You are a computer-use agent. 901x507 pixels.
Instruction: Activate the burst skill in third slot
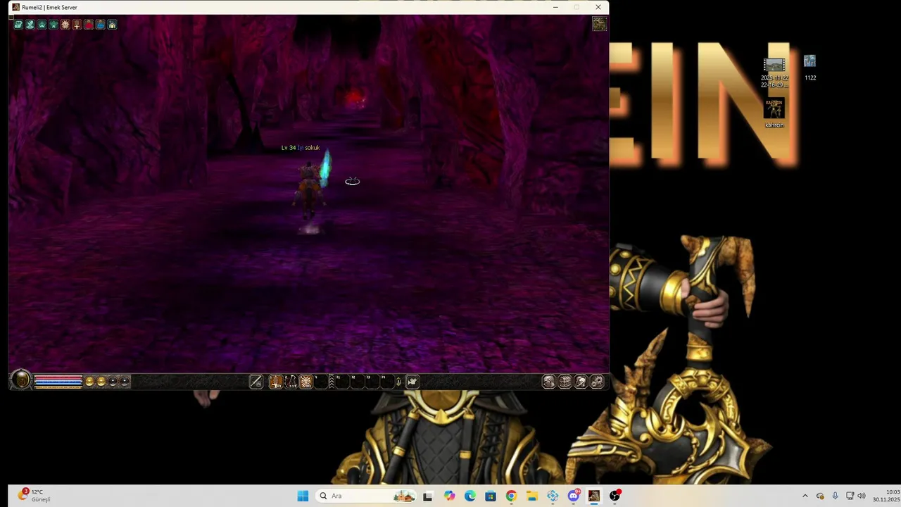coord(306,382)
